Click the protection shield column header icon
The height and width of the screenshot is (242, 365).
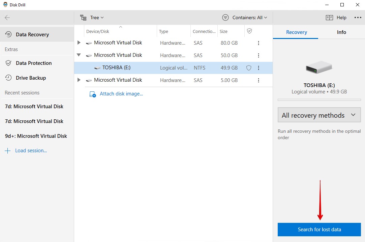(249, 31)
